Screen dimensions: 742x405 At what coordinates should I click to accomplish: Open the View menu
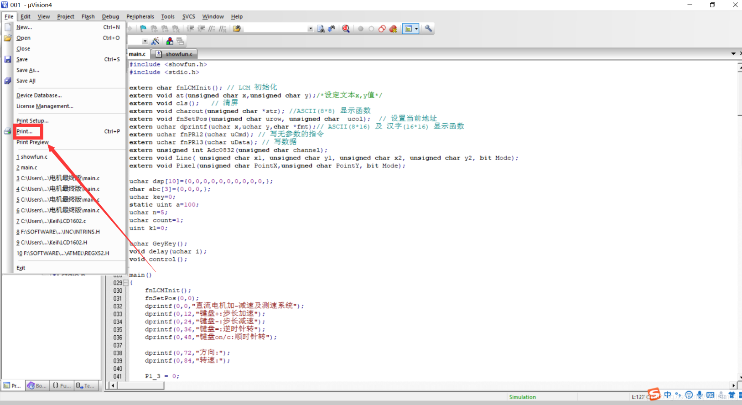44,16
